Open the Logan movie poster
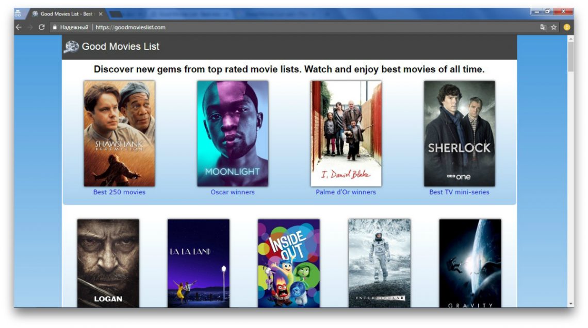The image size is (588, 328). click(108, 263)
